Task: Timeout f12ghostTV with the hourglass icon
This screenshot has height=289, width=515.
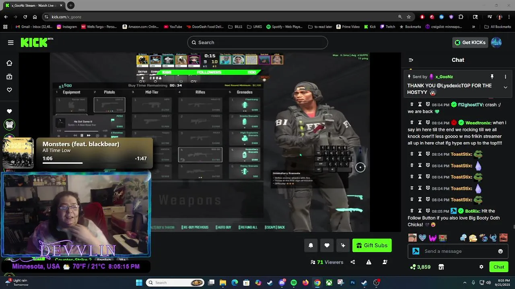Action: tap(420, 104)
